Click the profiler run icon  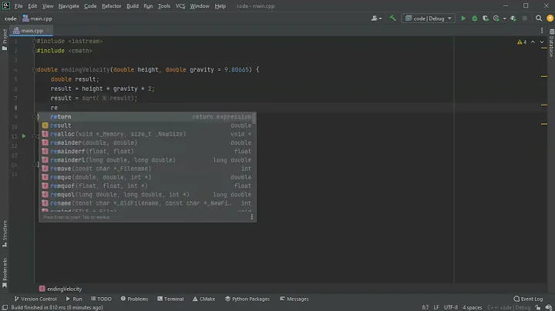pos(496,18)
